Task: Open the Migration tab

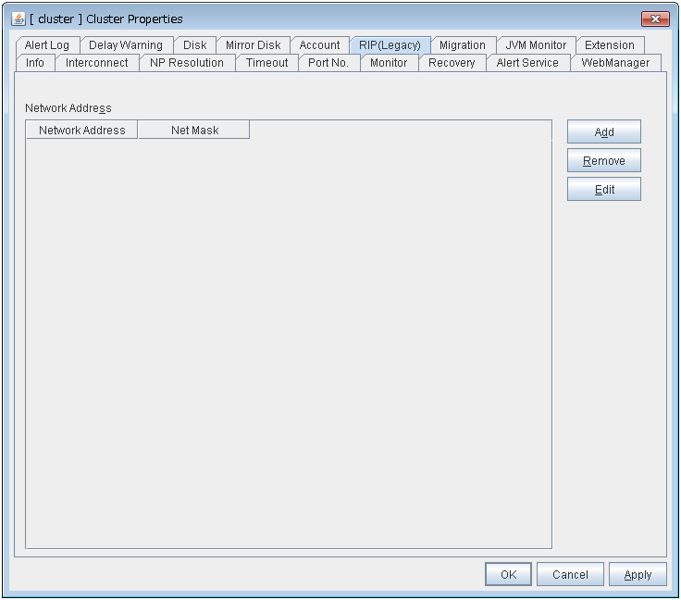Action: click(462, 45)
